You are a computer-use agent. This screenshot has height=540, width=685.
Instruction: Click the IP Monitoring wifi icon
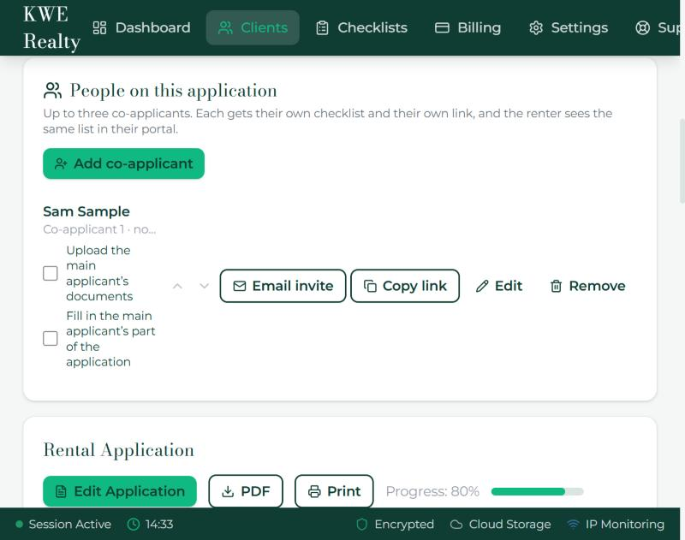click(x=573, y=525)
